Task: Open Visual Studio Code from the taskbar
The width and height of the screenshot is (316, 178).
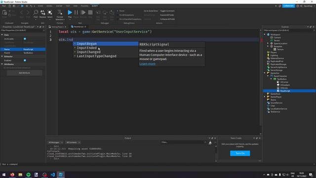Action: 53,175
